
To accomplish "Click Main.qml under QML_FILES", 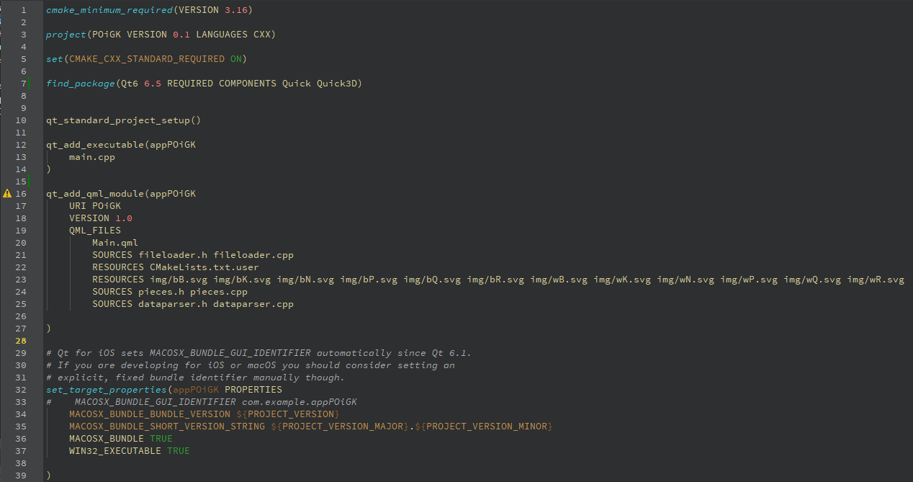I will pyautogui.click(x=114, y=243).
